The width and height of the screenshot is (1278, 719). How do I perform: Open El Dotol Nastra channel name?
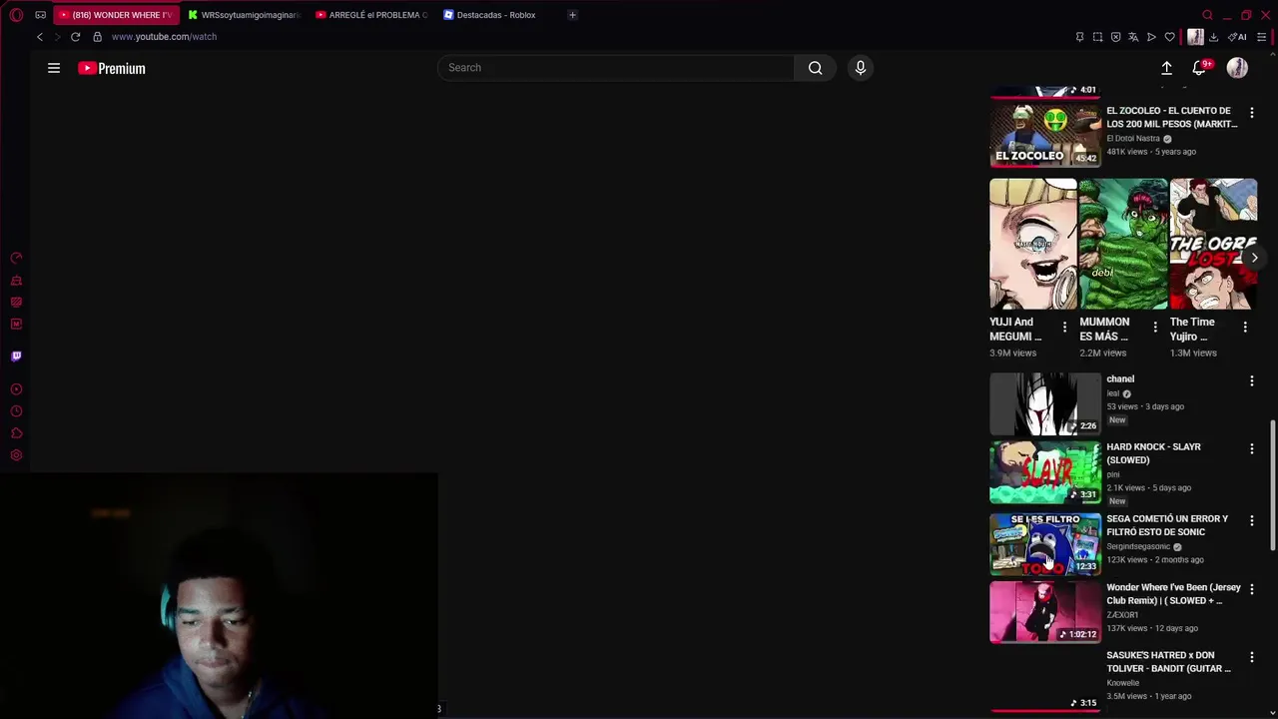(x=1133, y=139)
